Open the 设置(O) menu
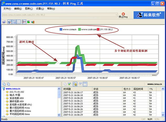 [40, 9]
